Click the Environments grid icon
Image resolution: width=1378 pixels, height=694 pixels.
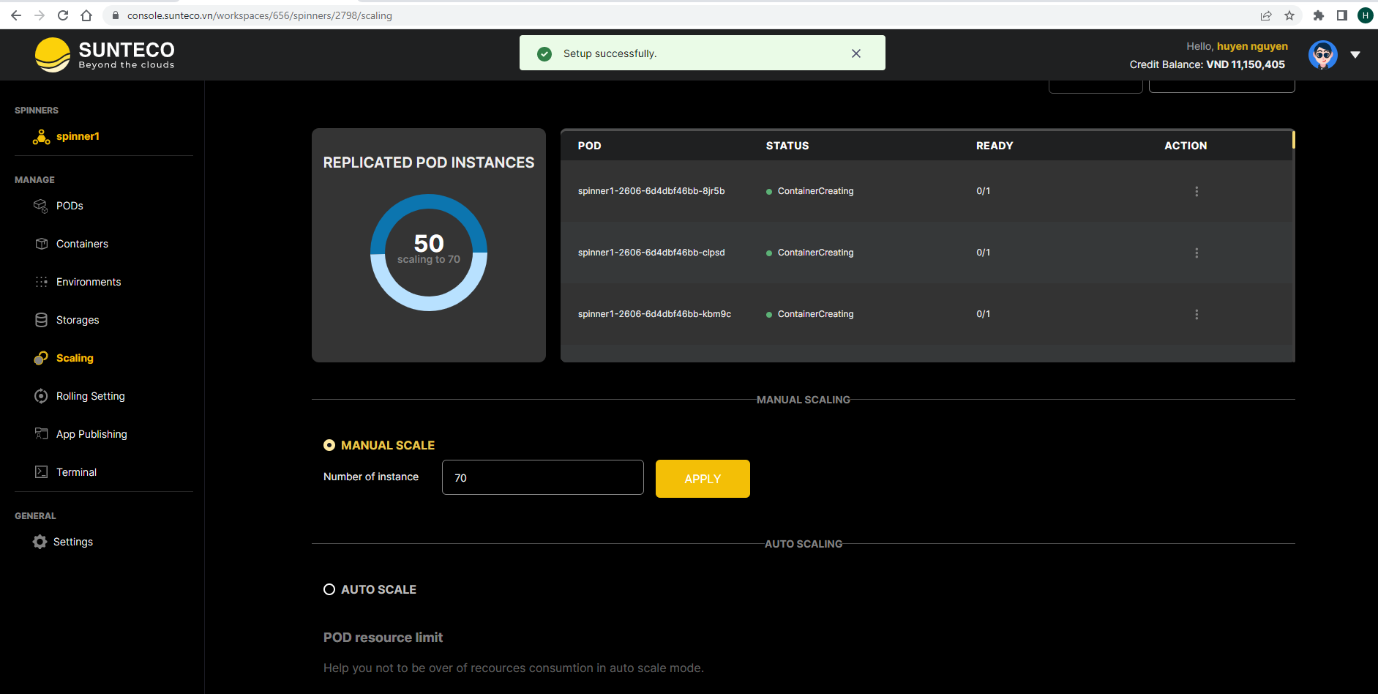click(x=41, y=282)
